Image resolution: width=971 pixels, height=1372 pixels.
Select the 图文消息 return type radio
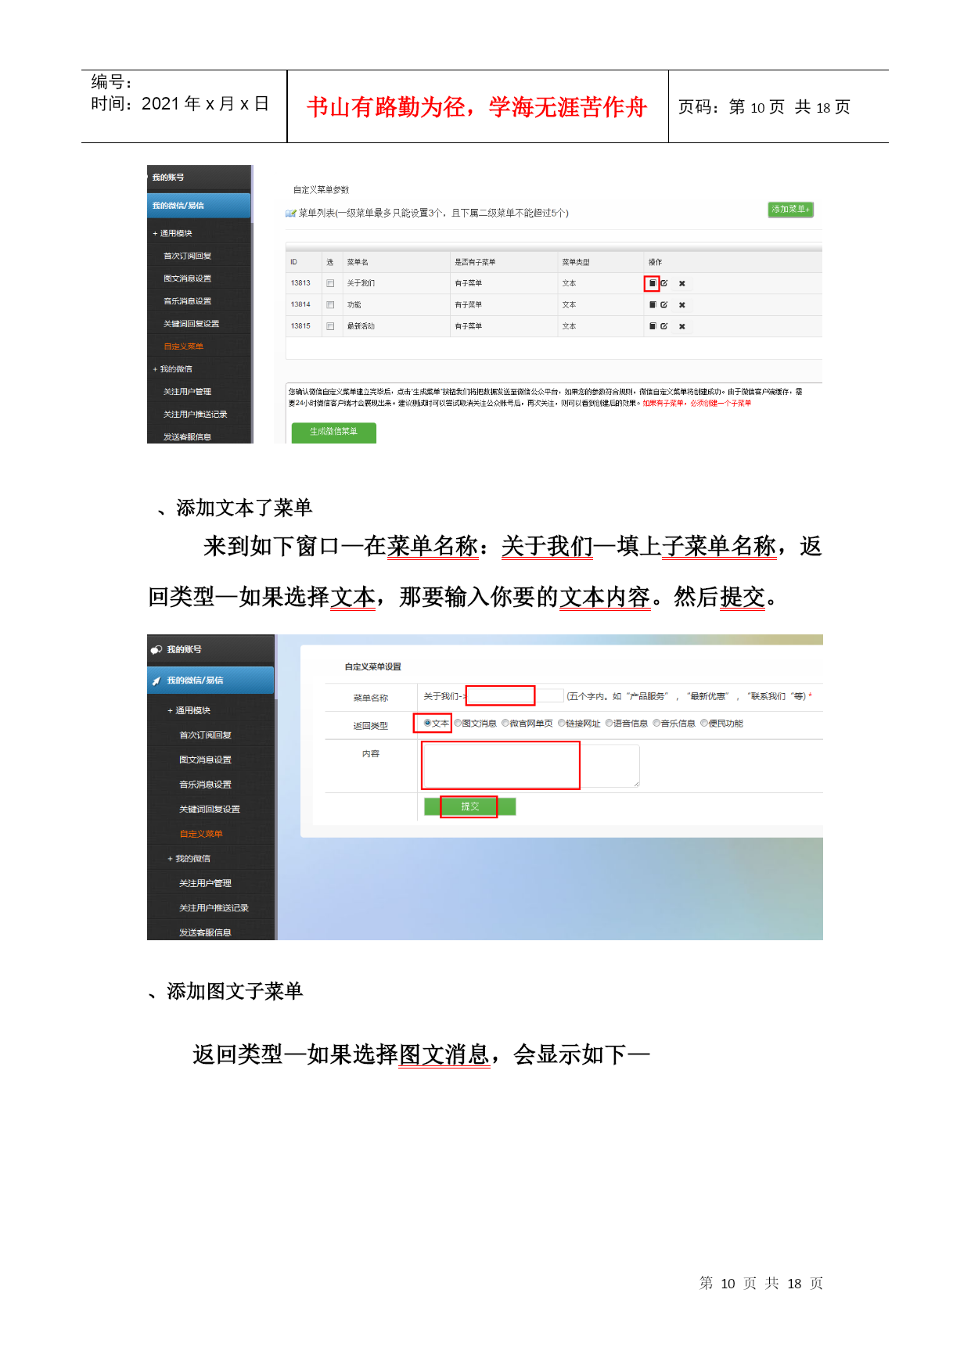point(459,723)
